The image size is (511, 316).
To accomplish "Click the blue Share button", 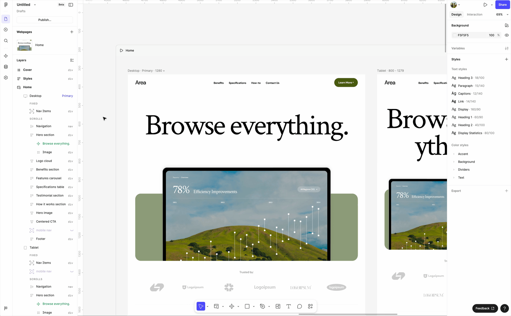I will 502,5.
